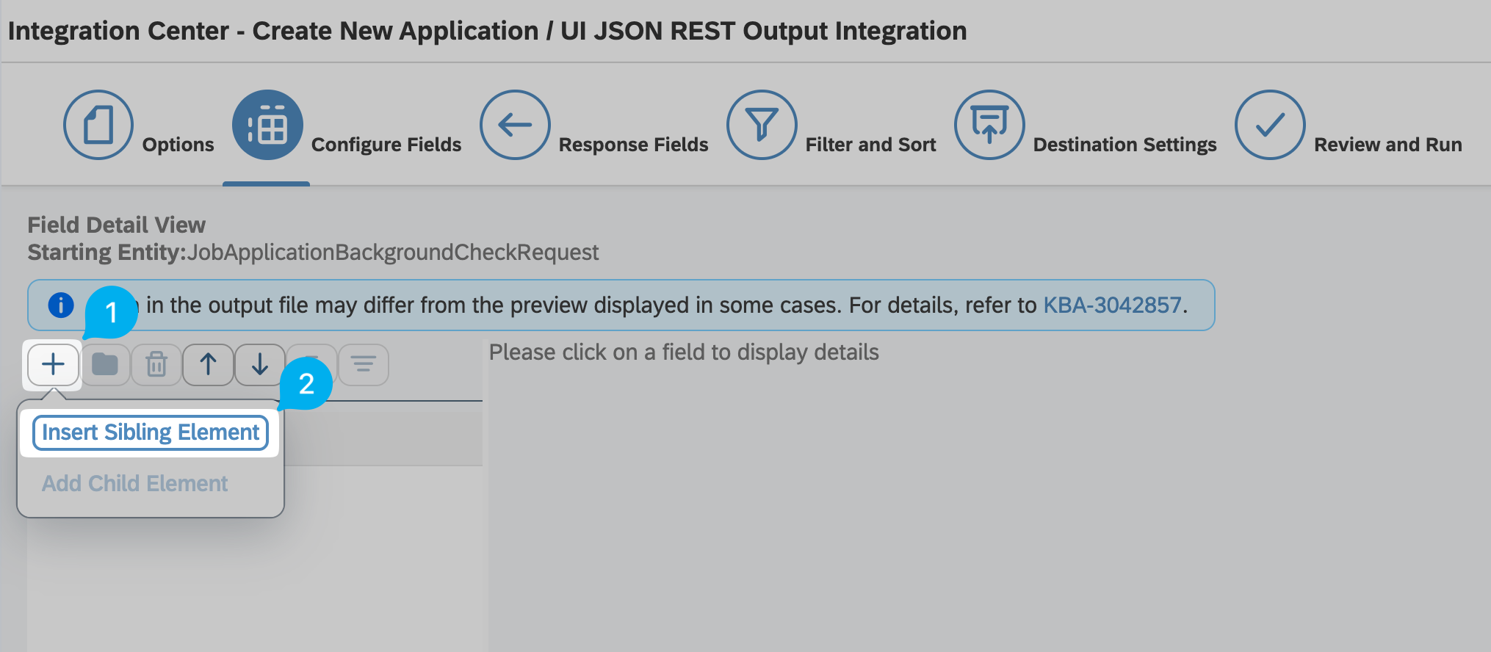Go to Response Fields arrow icon

coord(515,125)
